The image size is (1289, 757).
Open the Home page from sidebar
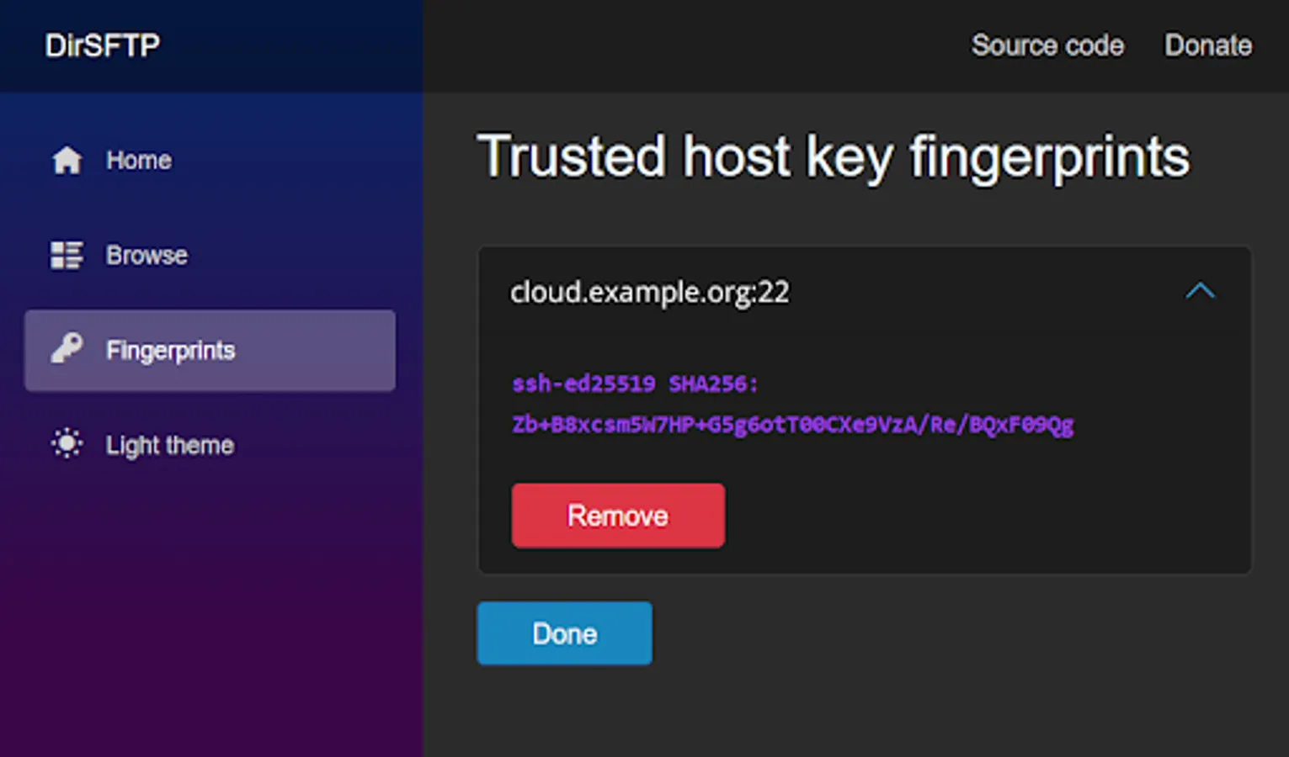(137, 160)
